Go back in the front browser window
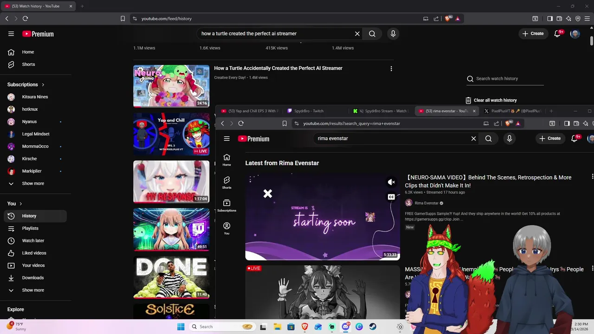The height and width of the screenshot is (334, 594). point(222,123)
